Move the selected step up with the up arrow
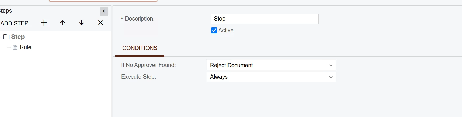462x117 pixels. pyautogui.click(x=63, y=23)
